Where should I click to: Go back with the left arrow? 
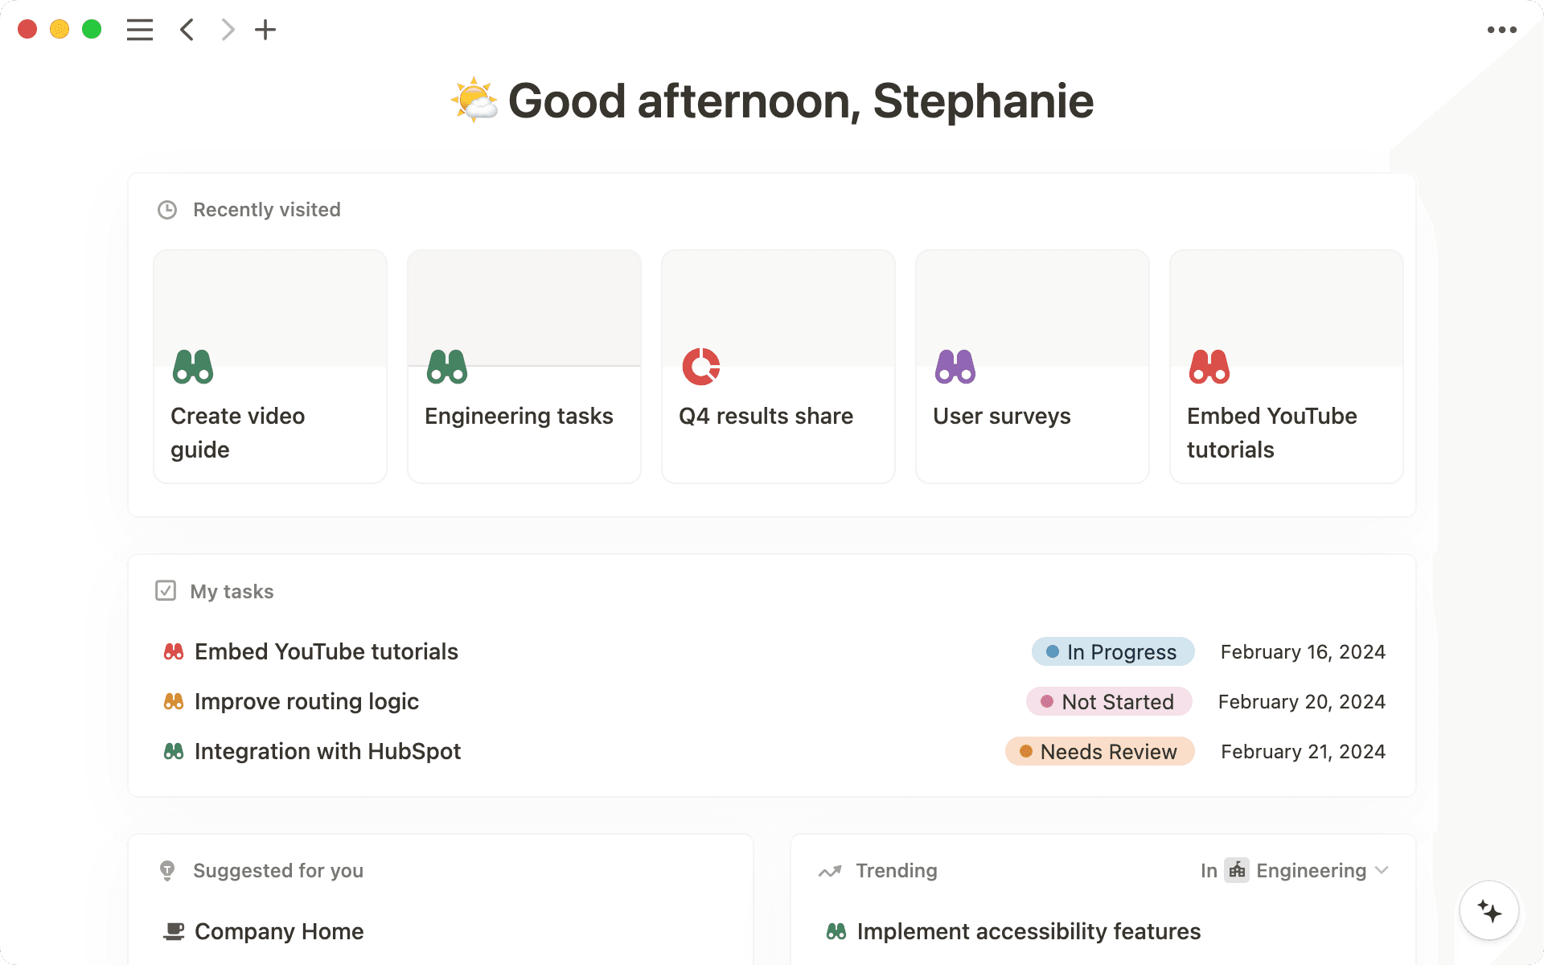(x=187, y=30)
